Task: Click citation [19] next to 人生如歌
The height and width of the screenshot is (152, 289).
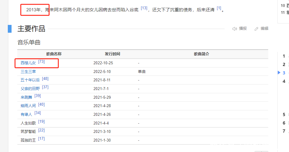Action: pyautogui.click(x=41, y=122)
